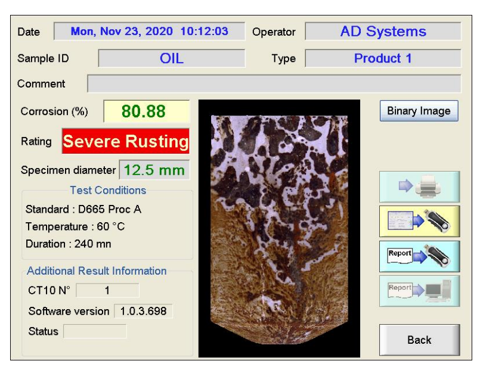Click the CT10 N° value field

pos(107,290)
